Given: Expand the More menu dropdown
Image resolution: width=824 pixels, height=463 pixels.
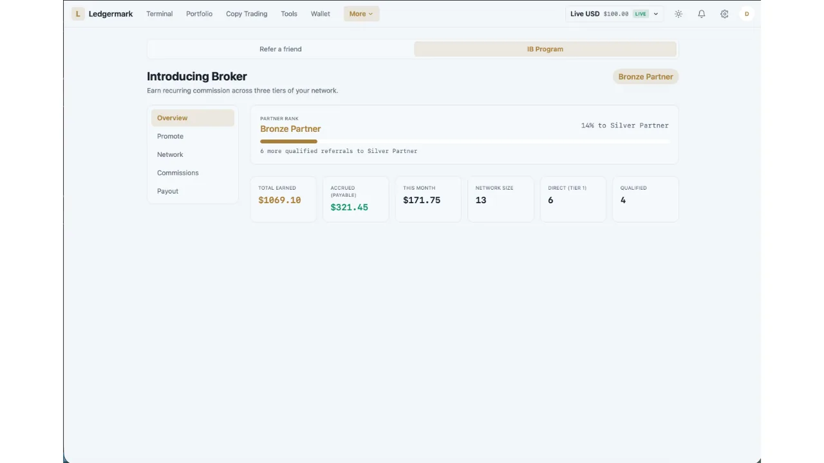Looking at the screenshot, I should (361, 14).
